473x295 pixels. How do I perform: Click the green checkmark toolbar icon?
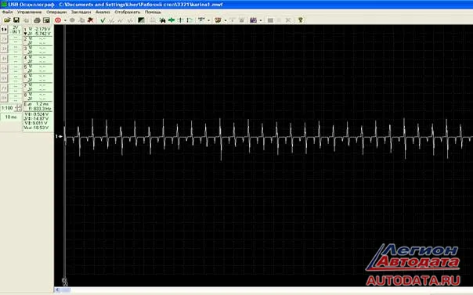[103, 20]
